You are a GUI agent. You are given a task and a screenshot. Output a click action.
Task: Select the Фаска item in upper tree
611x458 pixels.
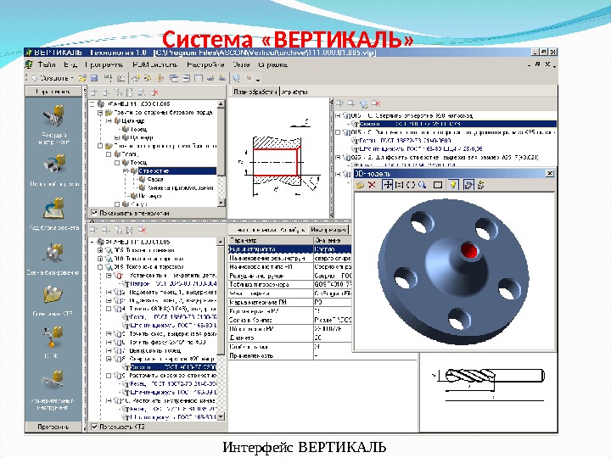tap(155, 179)
